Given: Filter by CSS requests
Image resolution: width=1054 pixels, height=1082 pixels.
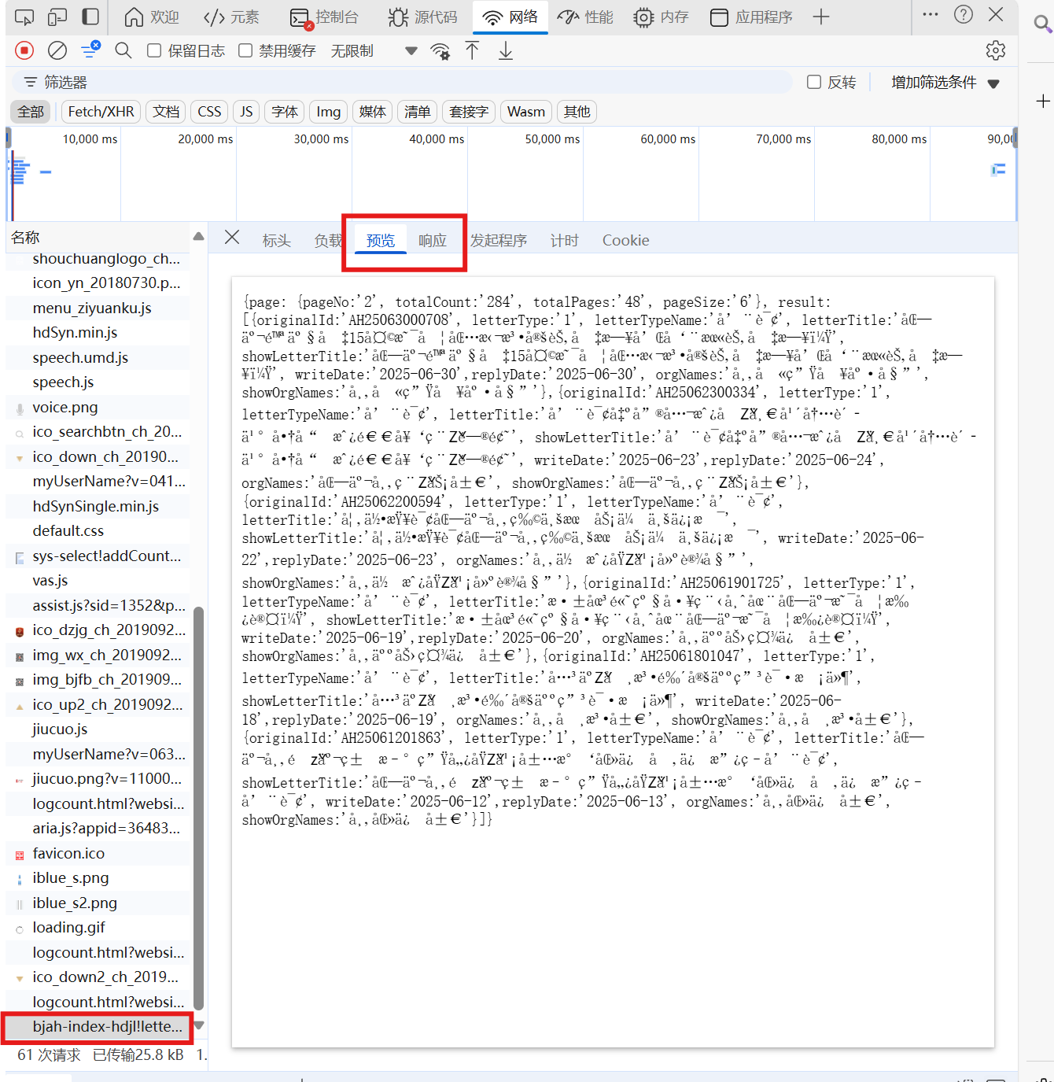Looking at the screenshot, I should pyautogui.click(x=209, y=112).
